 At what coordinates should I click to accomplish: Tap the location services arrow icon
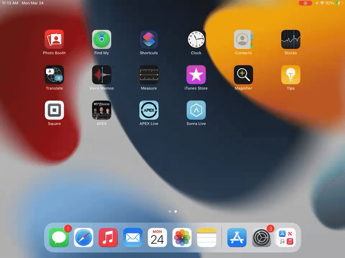(x=317, y=3)
